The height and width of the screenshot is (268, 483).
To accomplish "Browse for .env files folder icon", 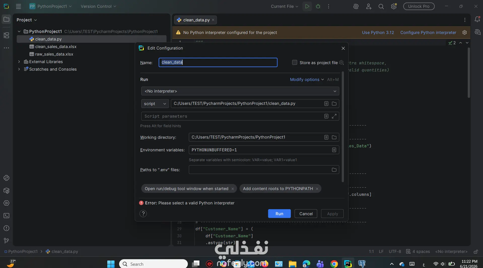I will coord(334,170).
